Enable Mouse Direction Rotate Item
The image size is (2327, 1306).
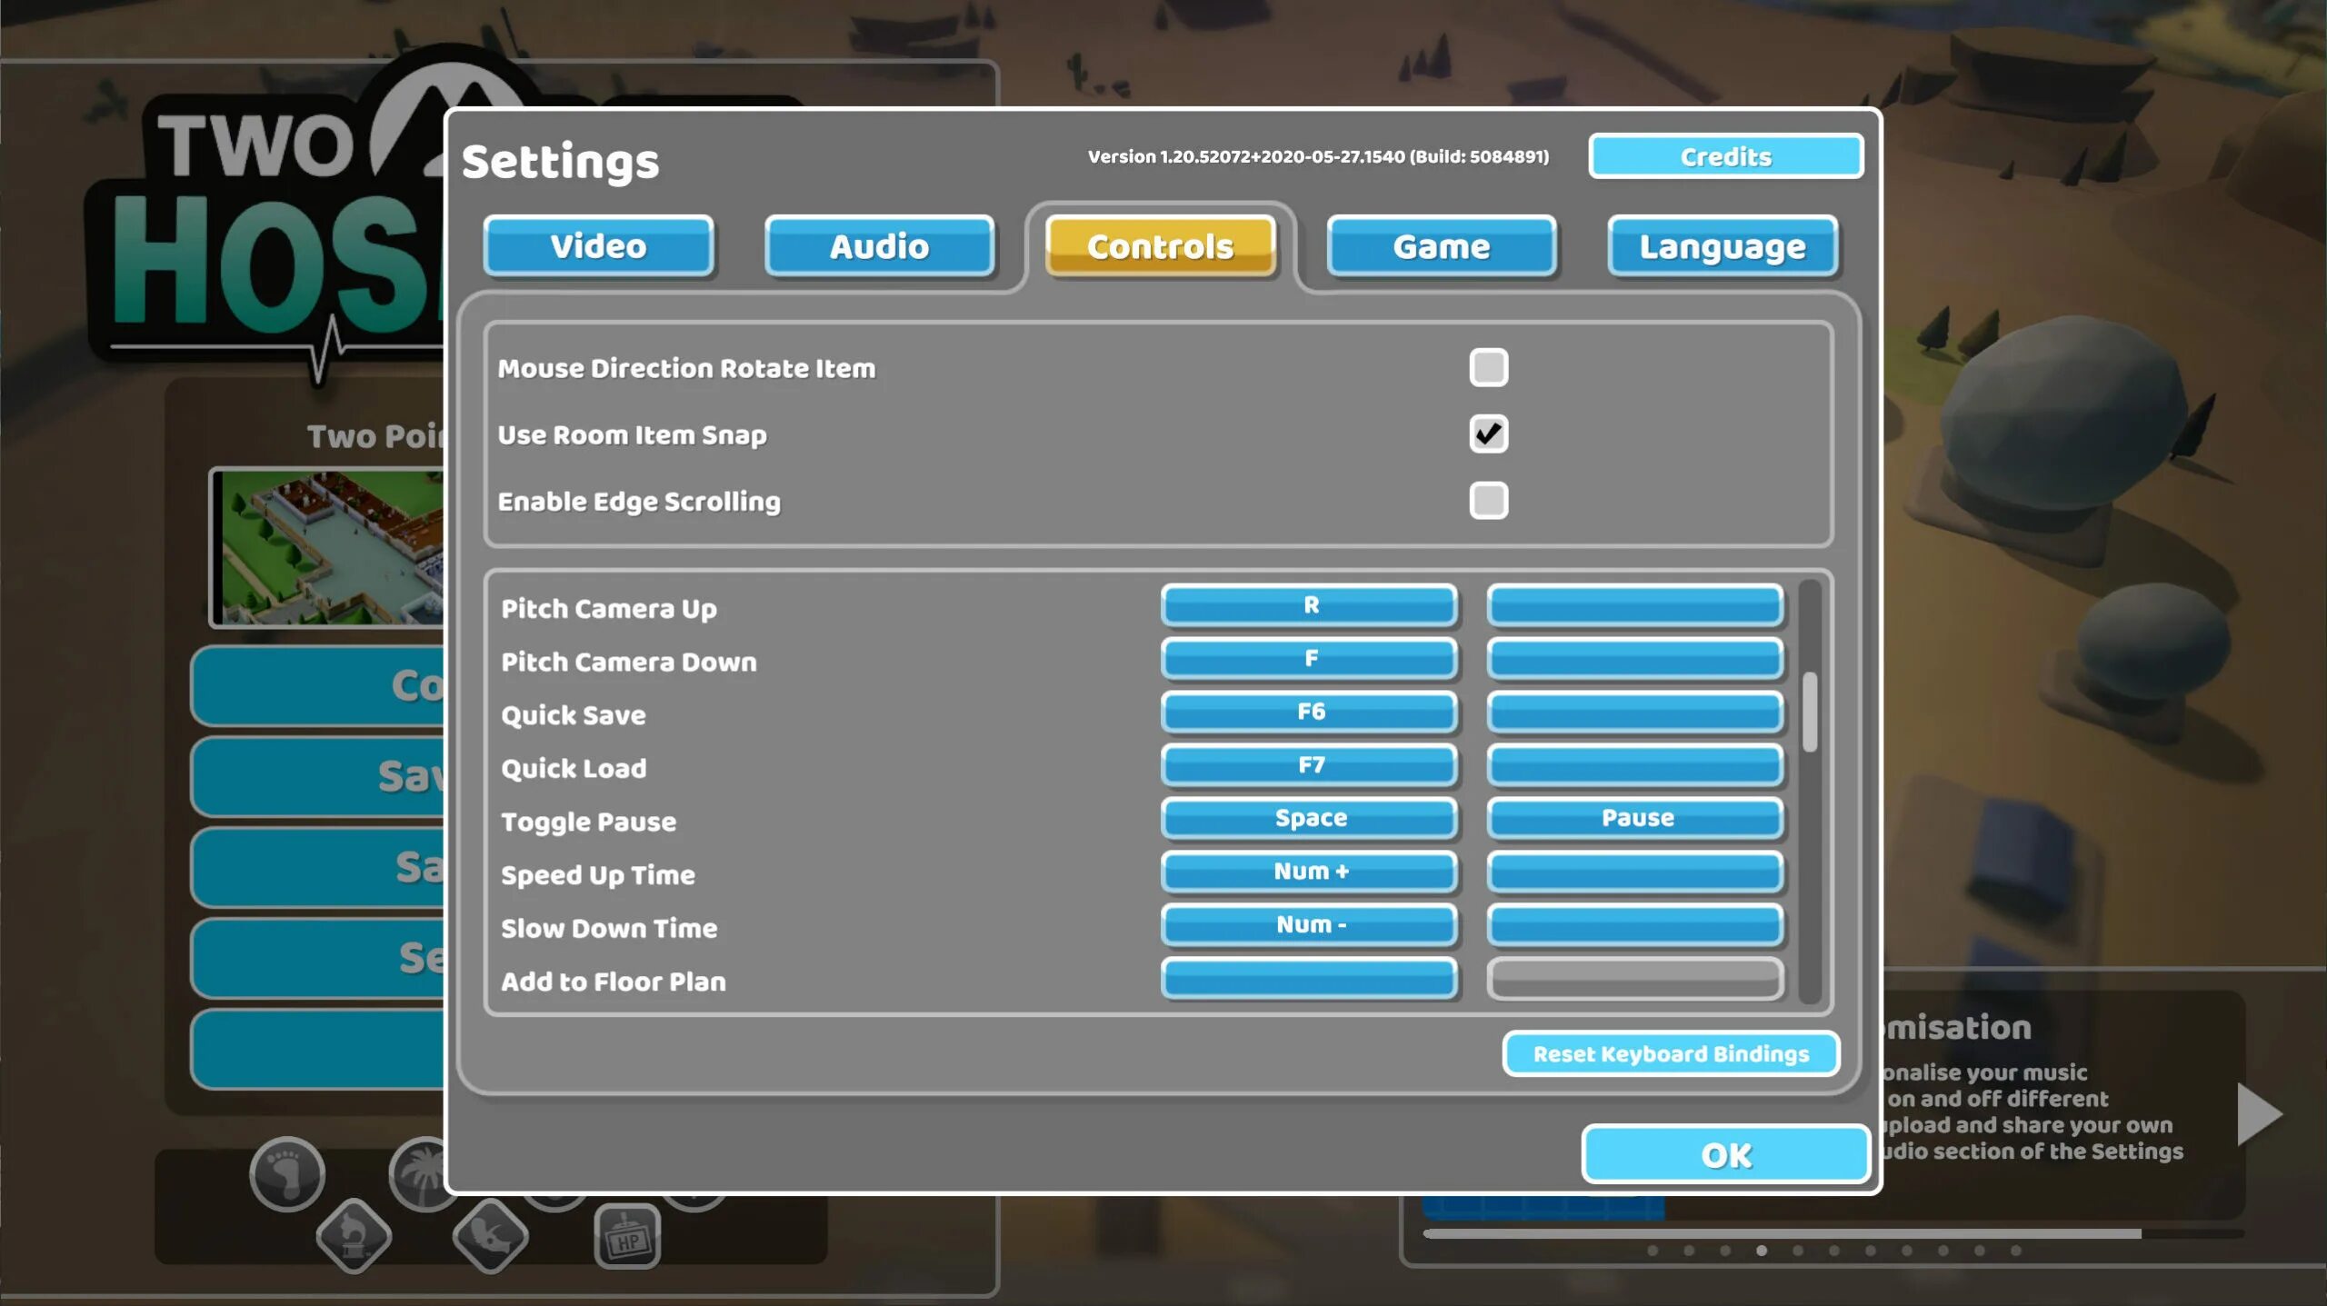(x=1486, y=368)
